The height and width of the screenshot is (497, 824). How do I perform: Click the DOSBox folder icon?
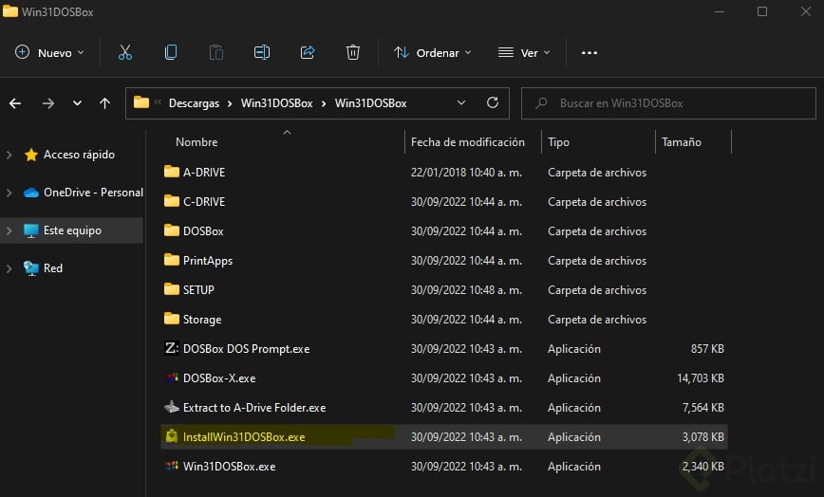point(171,230)
